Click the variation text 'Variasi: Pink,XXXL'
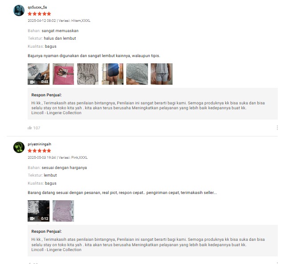The image size is (284, 264). [x=73, y=157]
